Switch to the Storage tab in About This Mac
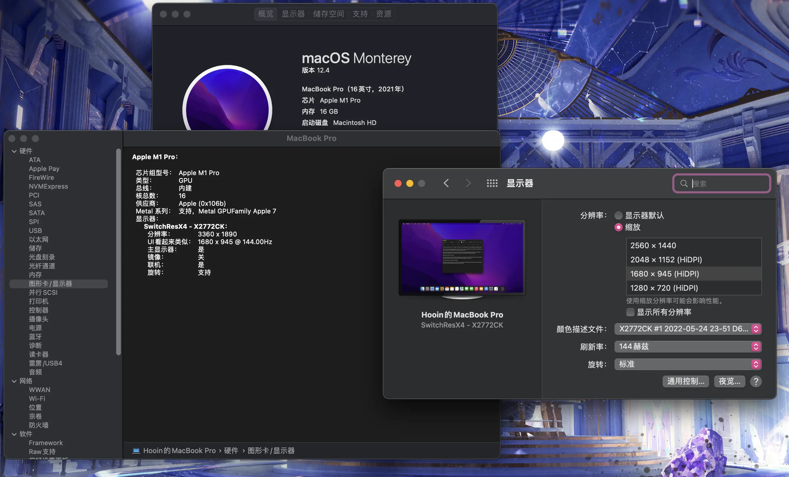This screenshot has height=477, width=789. click(x=328, y=14)
